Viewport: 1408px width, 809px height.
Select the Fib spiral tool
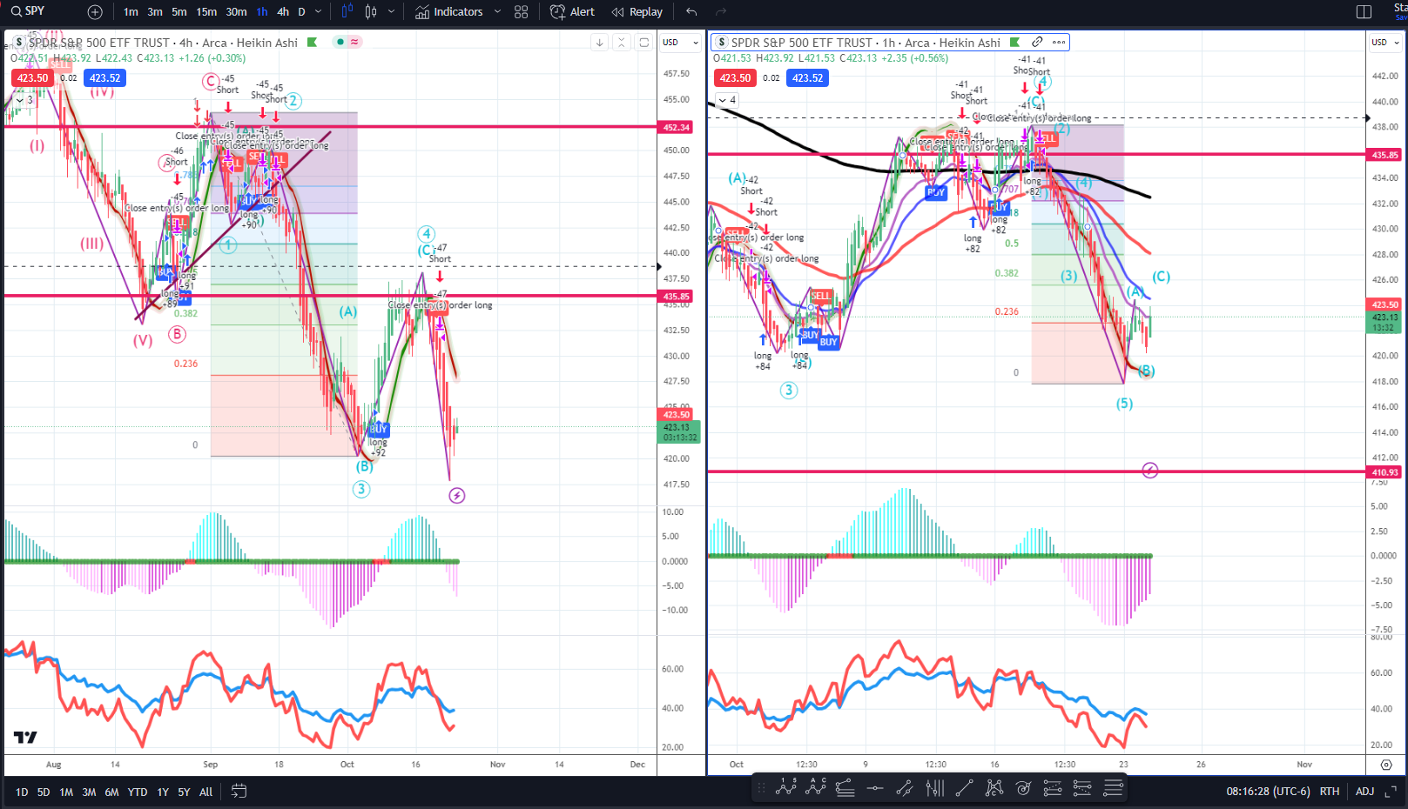coord(1023,788)
